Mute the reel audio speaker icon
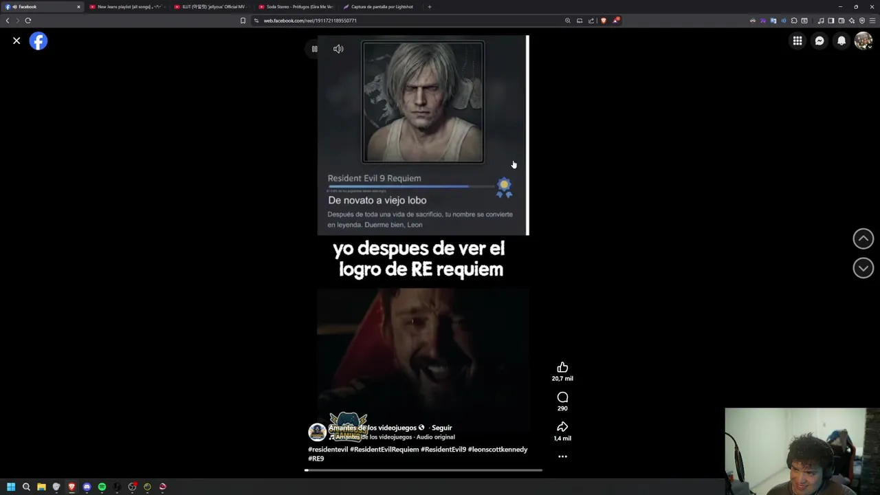This screenshot has width=880, height=495. point(338,49)
